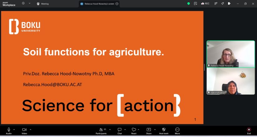Image resolution: width=257 pixels, height=137 pixels.
Task: Click the Science for action slogan
Action: pyautogui.click(x=101, y=105)
